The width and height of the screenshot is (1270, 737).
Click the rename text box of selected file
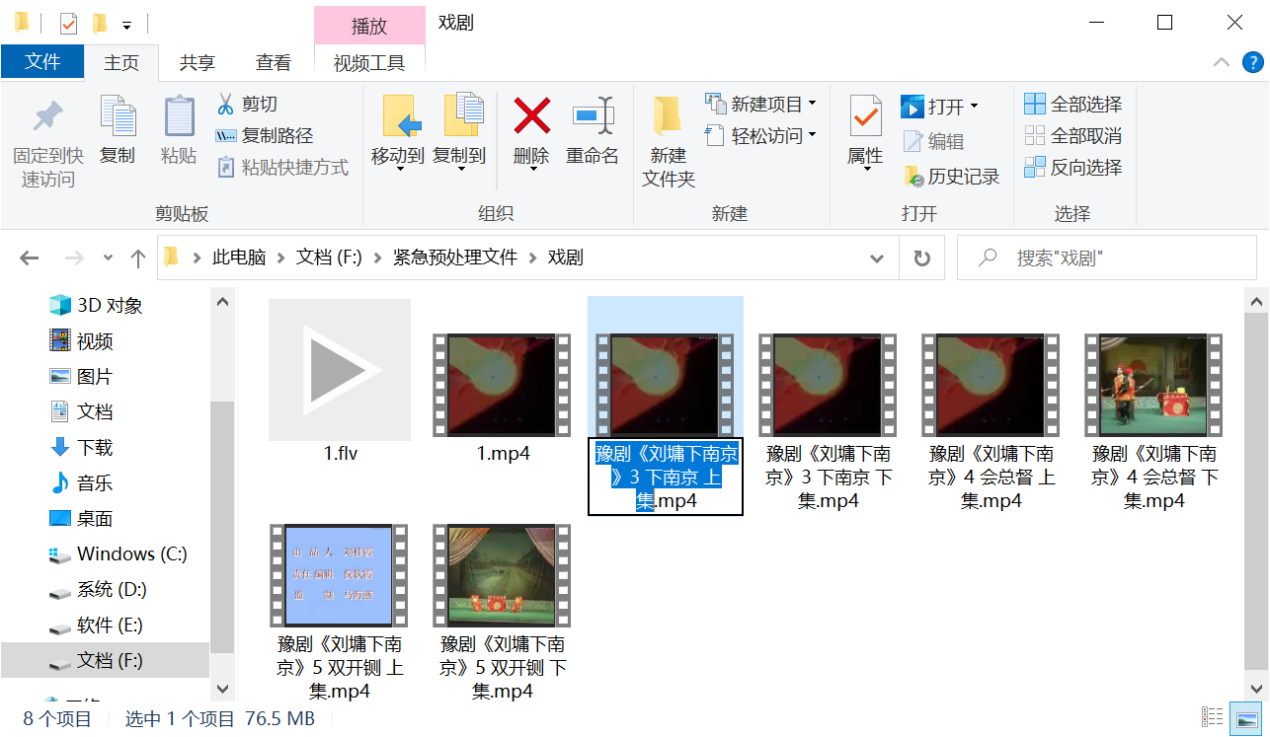coord(666,478)
